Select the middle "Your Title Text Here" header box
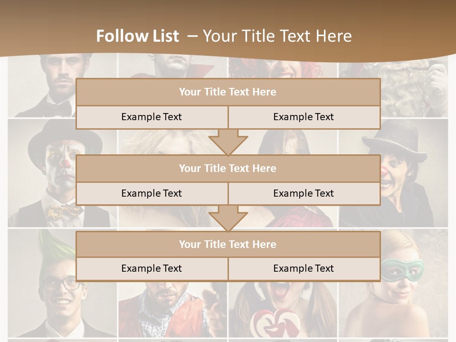Viewport: 456px width, 342px height. 228,169
